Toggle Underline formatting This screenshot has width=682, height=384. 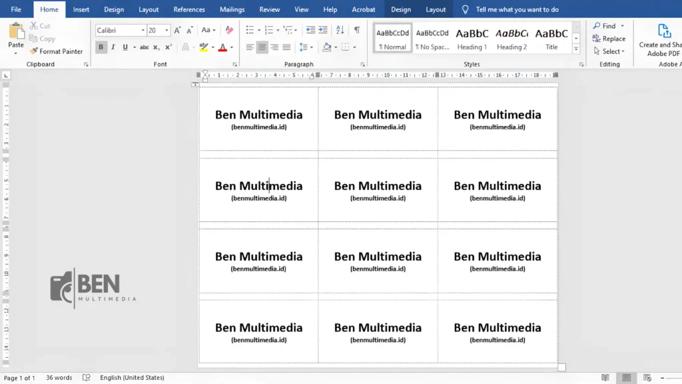pos(125,47)
